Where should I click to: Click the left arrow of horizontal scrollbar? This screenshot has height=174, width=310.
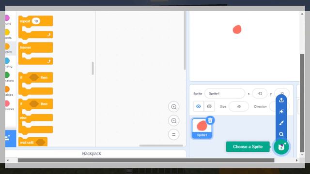tap(8, 160)
